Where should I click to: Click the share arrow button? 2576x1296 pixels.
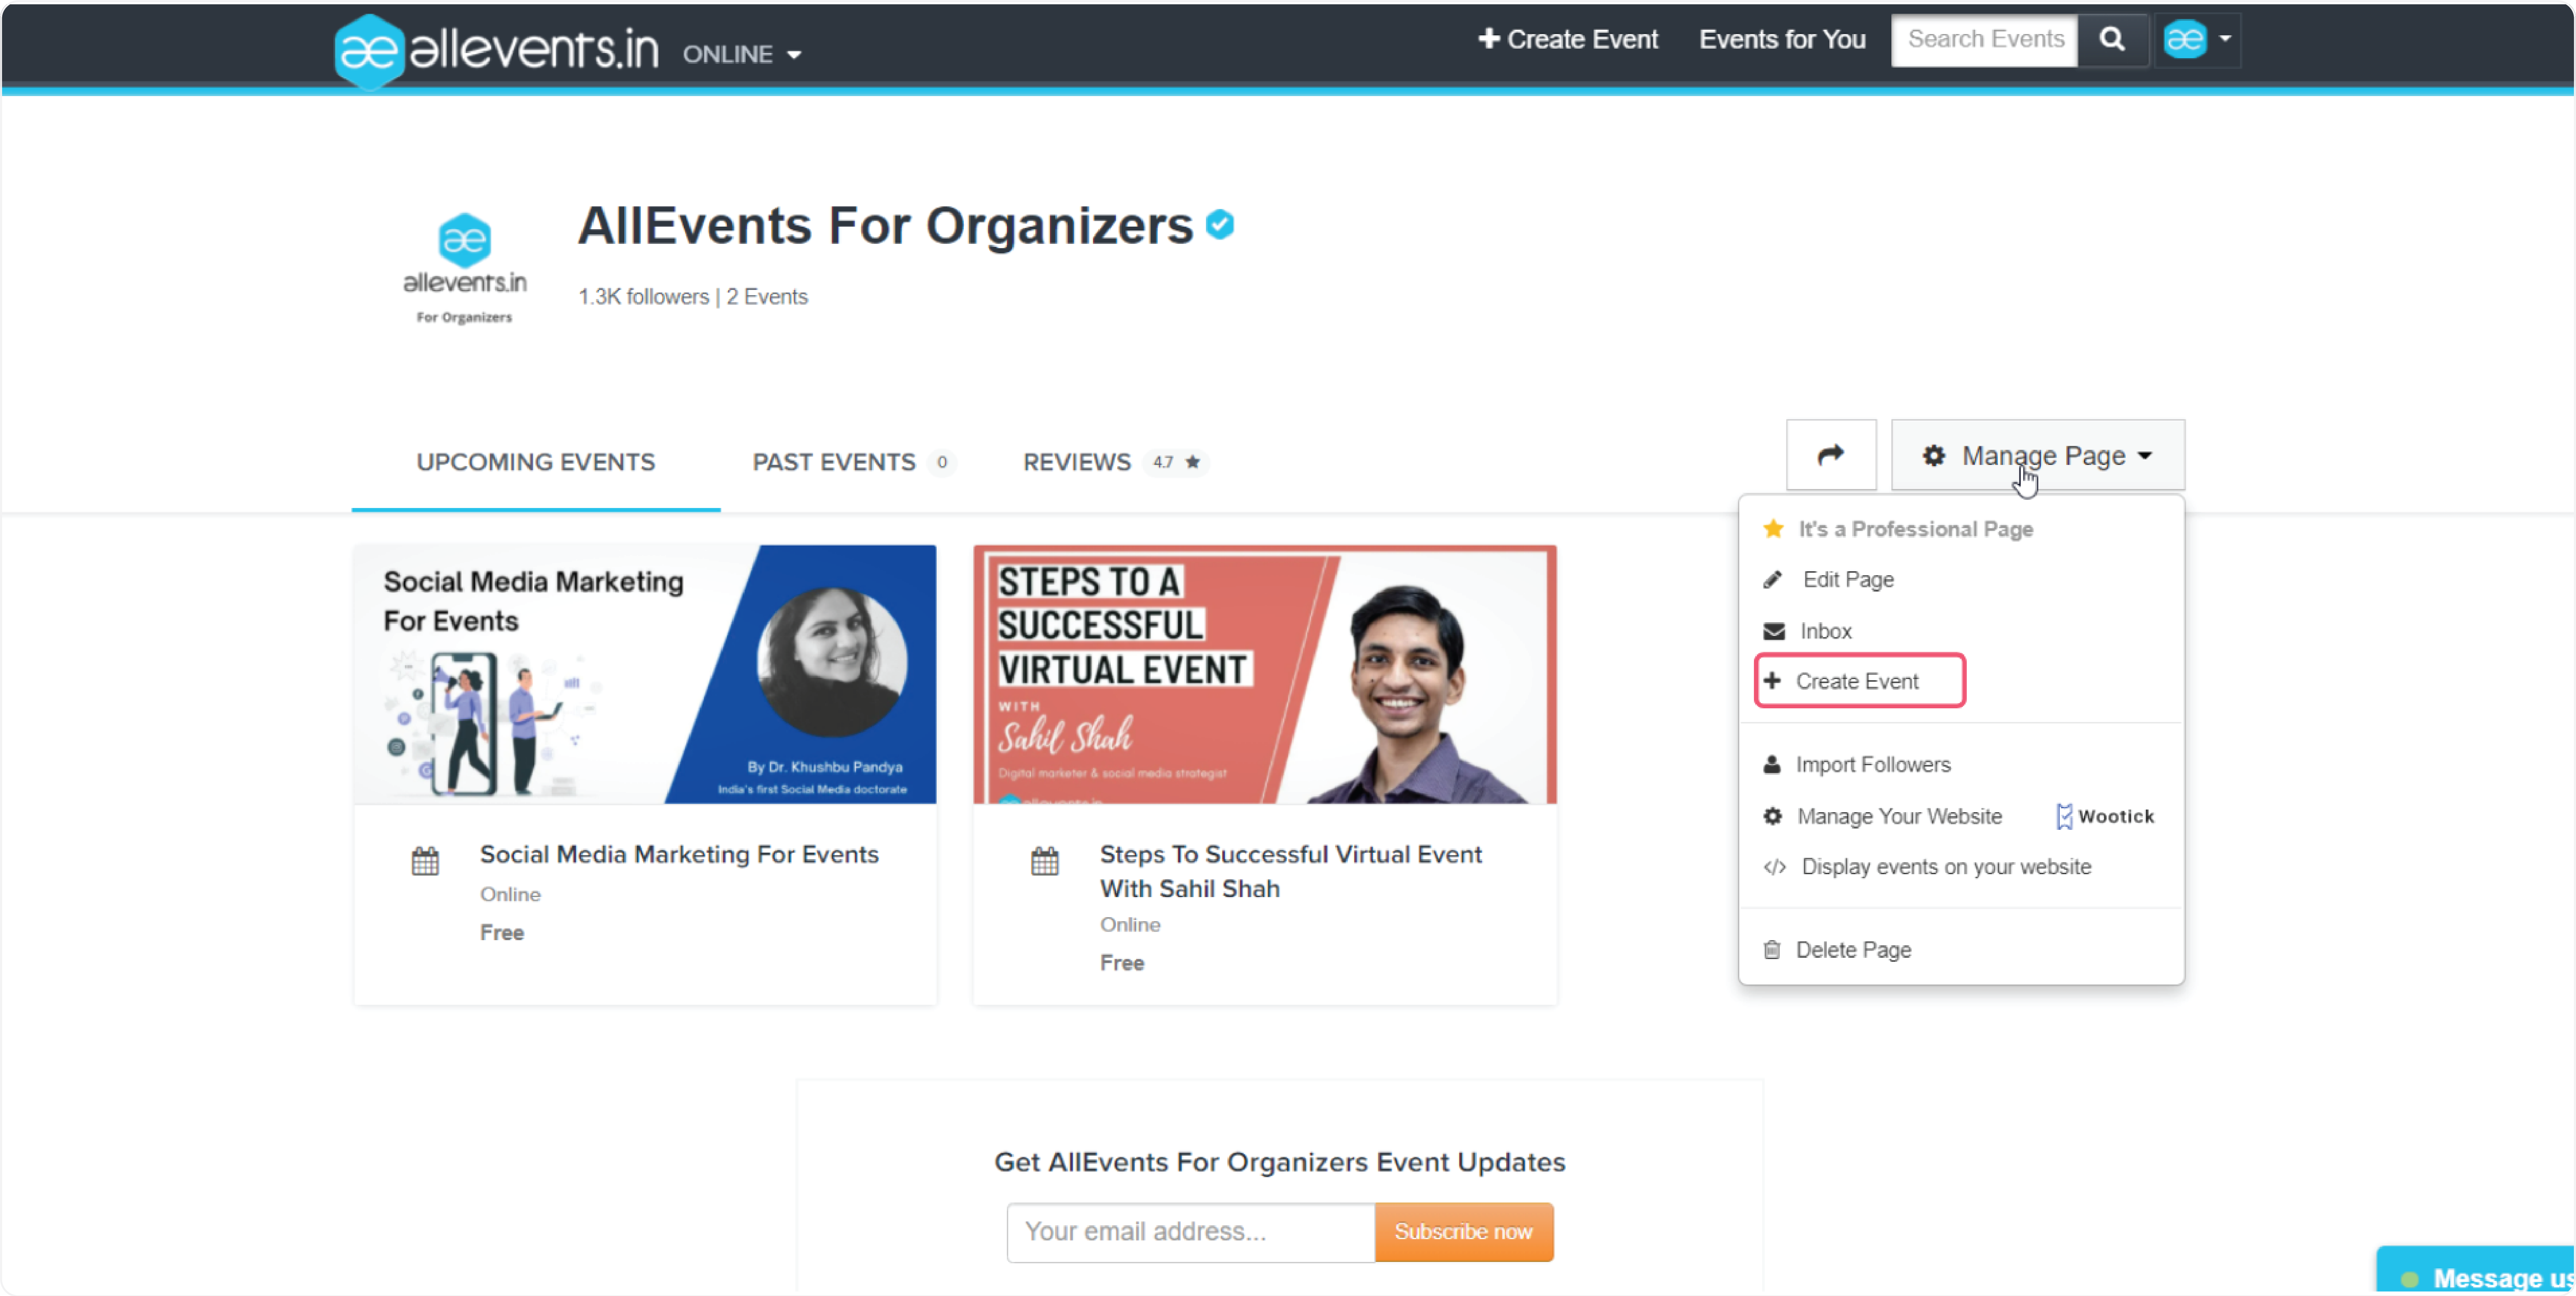[x=1830, y=455]
